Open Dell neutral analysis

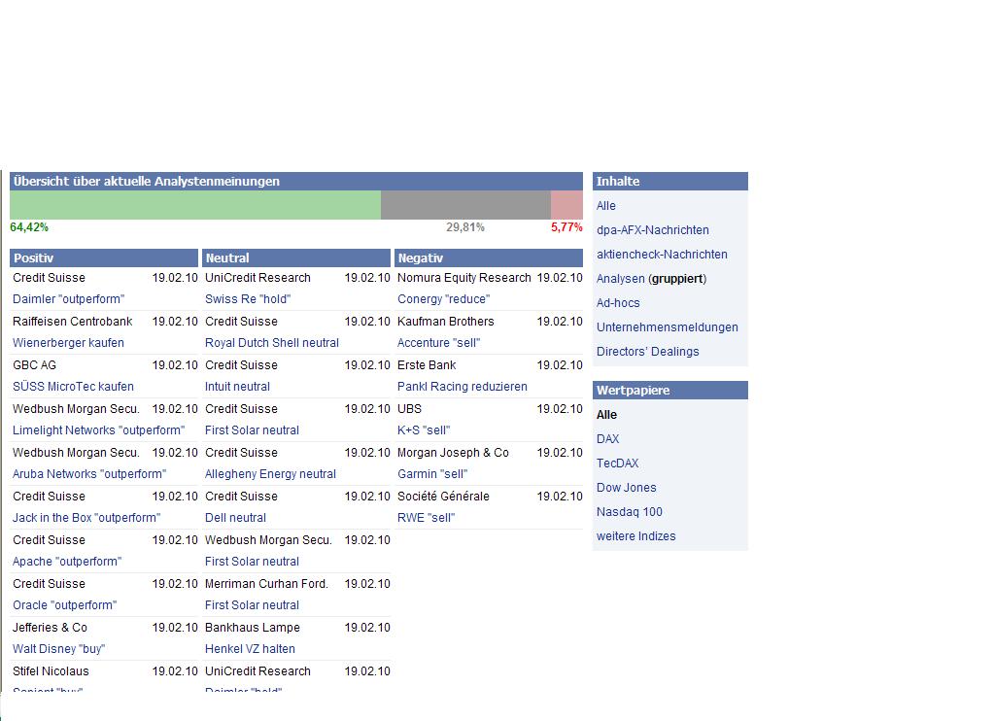coord(235,518)
